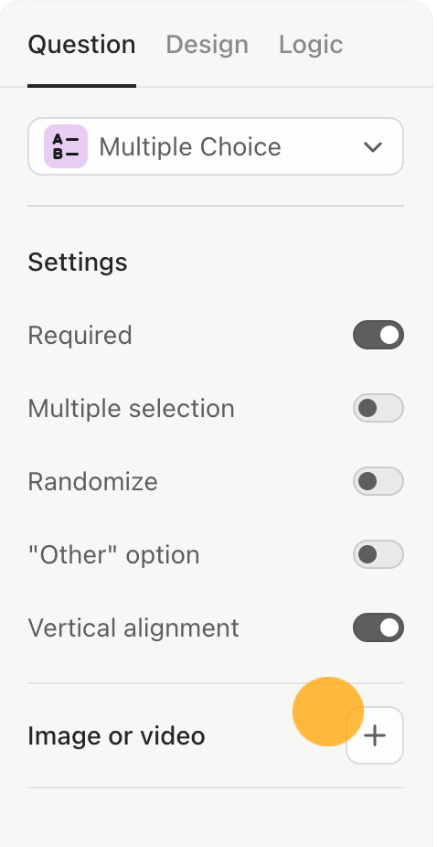Select the Question tab

(81, 44)
